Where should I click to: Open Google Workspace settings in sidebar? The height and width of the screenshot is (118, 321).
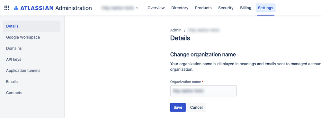pos(31,37)
